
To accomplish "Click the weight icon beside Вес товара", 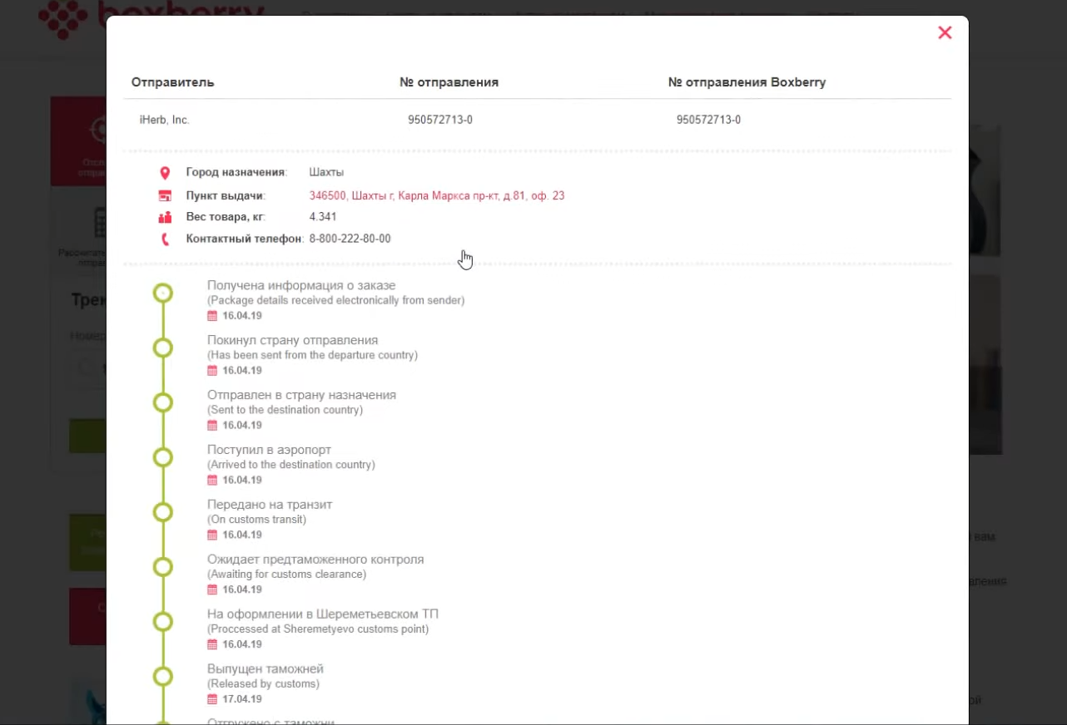I will tap(165, 217).
